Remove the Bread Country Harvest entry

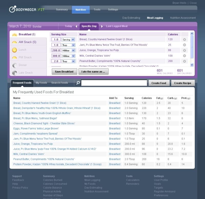pyautogui.click(x=184, y=40)
